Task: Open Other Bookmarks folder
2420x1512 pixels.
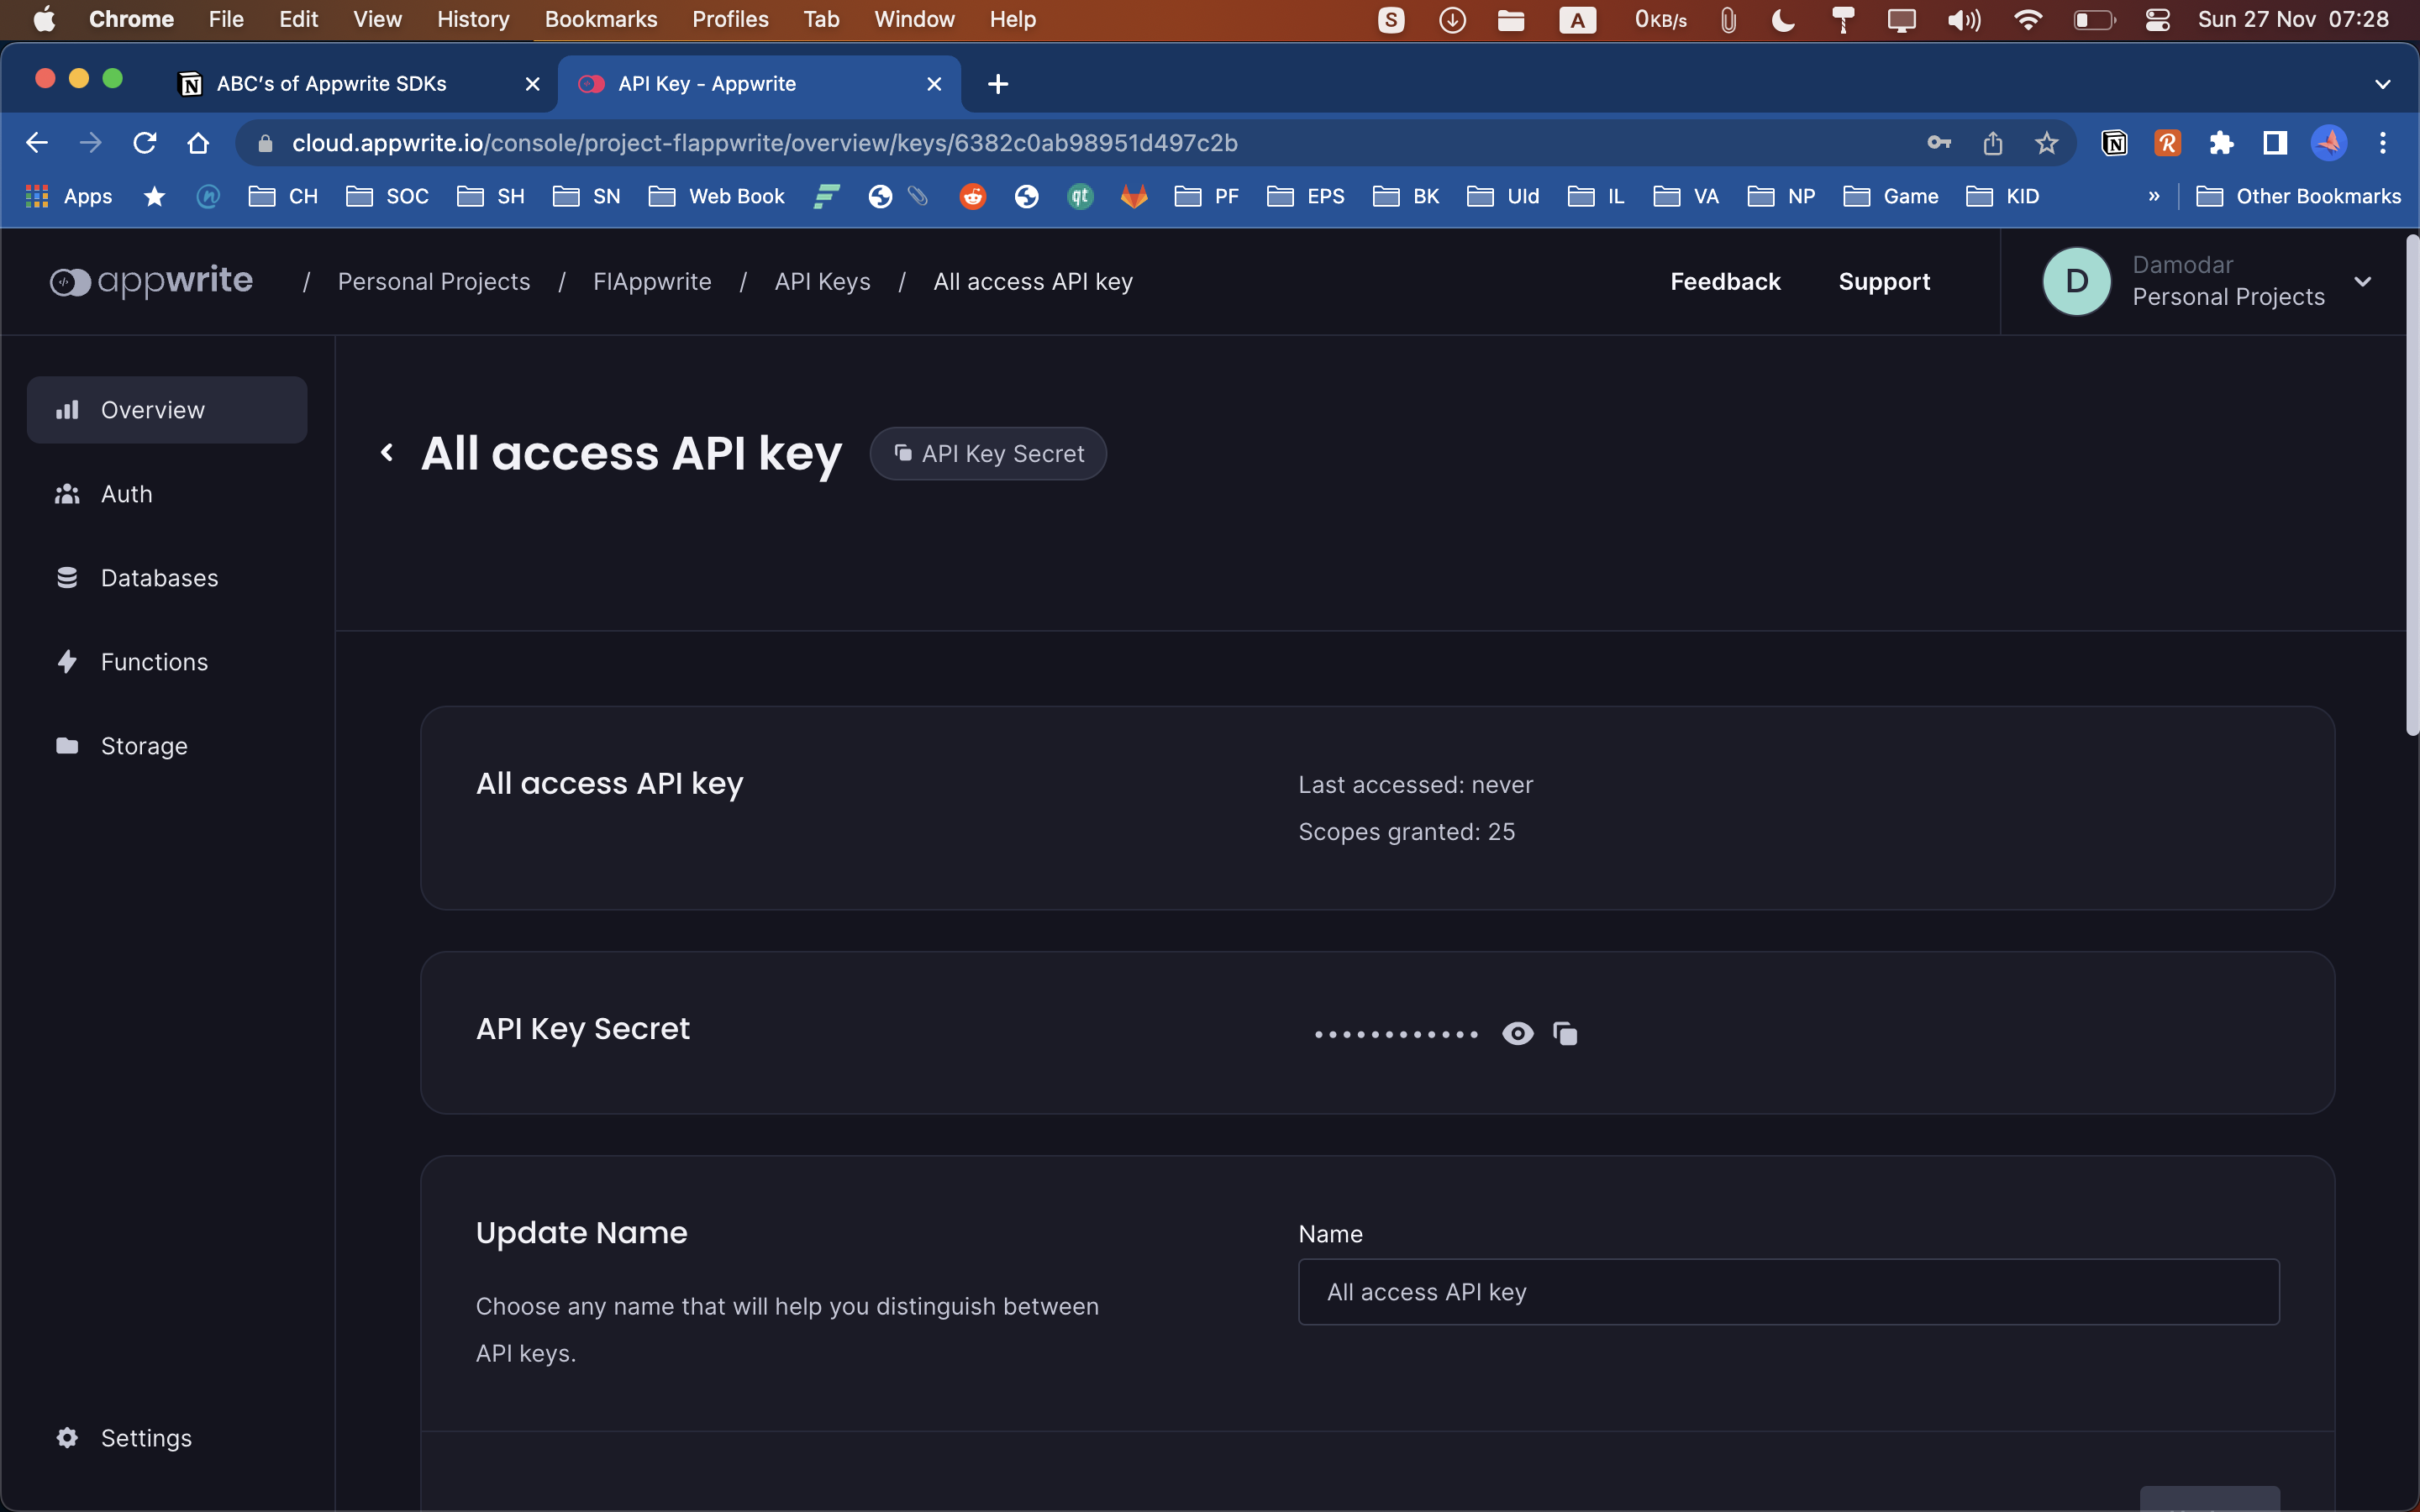Action: [2298, 196]
